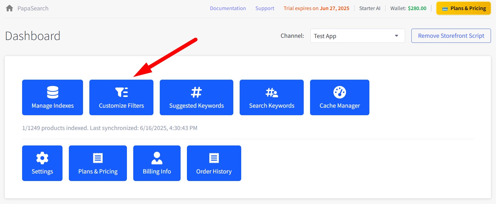Click the receipt icon on Order History
This screenshot has width=496, height=204.
coord(214,158)
